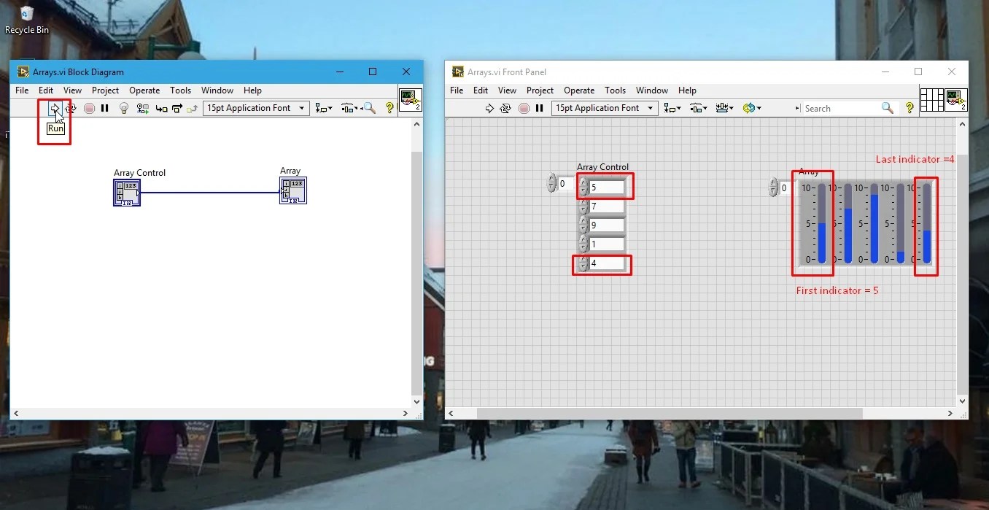Open the Resize Objects dropdown on Front Panel
The width and height of the screenshot is (989, 510).
[724, 108]
